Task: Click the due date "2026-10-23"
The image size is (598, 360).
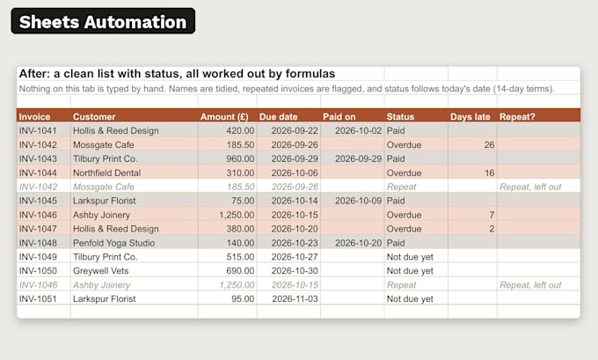Action: pos(295,243)
